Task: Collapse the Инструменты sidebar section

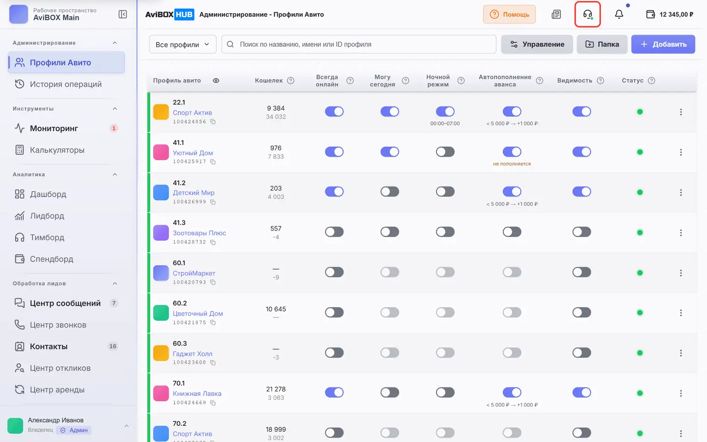Action: (115, 109)
